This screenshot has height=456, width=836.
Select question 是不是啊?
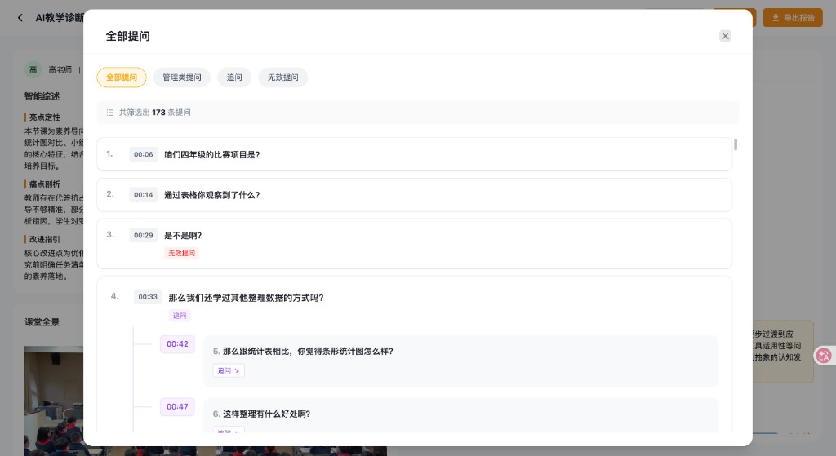(x=183, y=236)
